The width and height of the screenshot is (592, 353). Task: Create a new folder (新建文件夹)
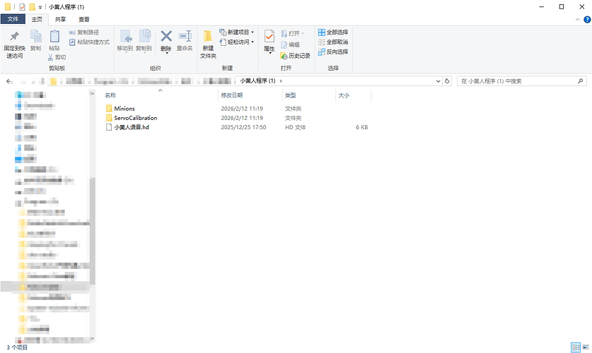(x=208, y=44)
